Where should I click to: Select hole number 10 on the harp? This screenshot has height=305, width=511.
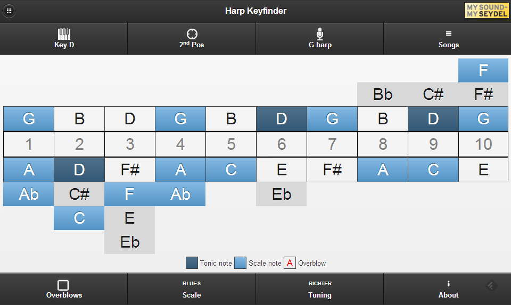(483, 144)
